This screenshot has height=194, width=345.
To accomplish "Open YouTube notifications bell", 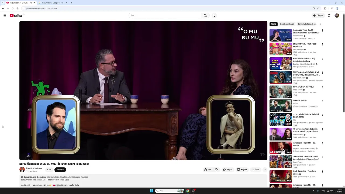I will [x=329, y=15].
